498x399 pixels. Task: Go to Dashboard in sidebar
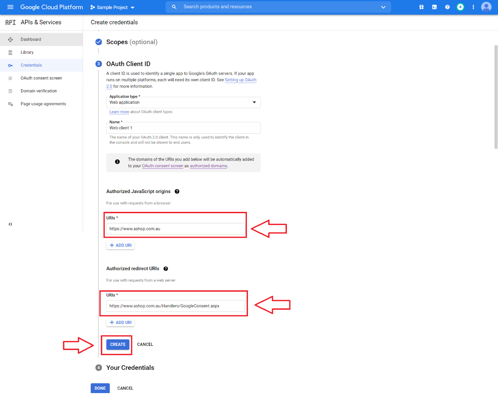[41, 39]
